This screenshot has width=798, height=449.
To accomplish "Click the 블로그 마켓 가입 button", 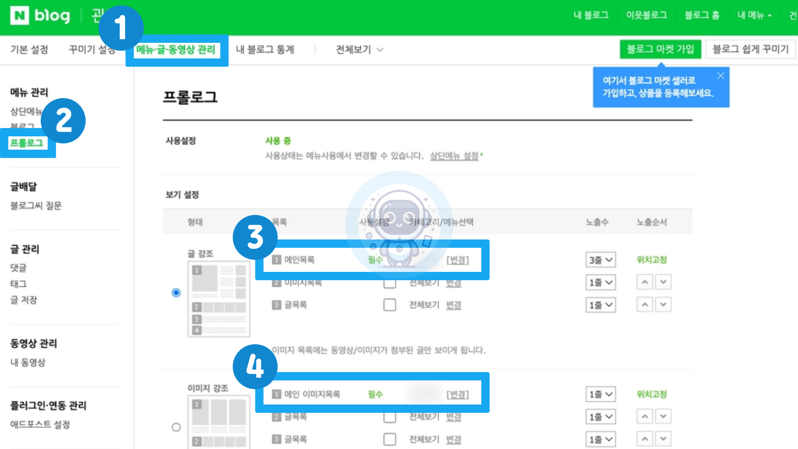I will point(660,49).
